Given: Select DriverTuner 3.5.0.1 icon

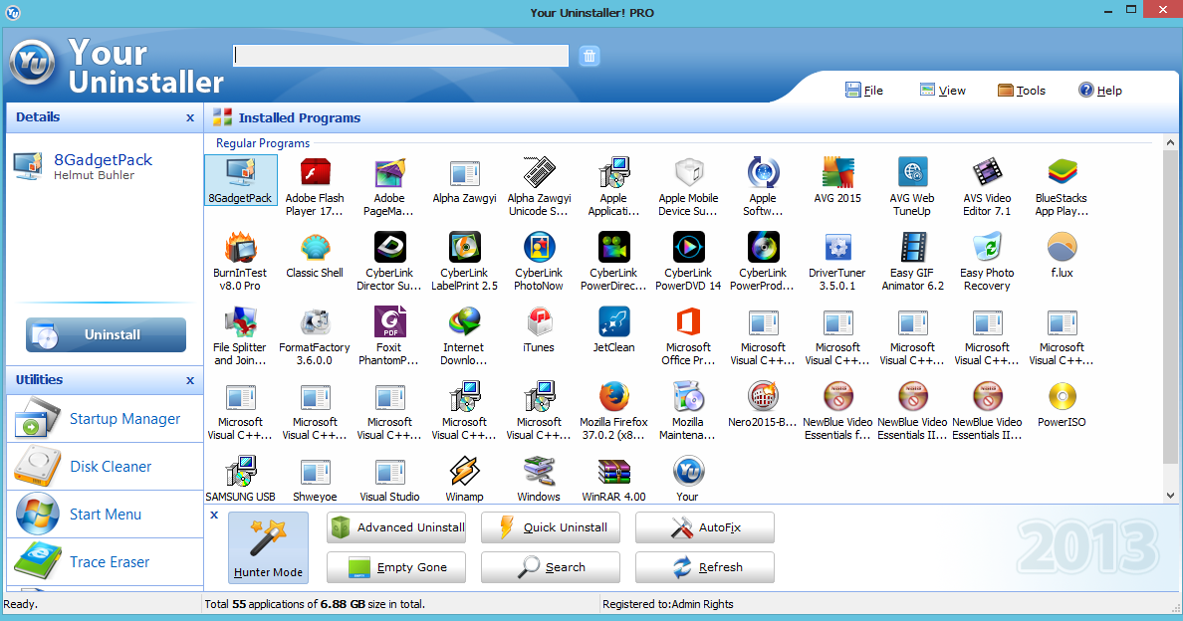Looking at the screenshot, I should click(837, 248).
